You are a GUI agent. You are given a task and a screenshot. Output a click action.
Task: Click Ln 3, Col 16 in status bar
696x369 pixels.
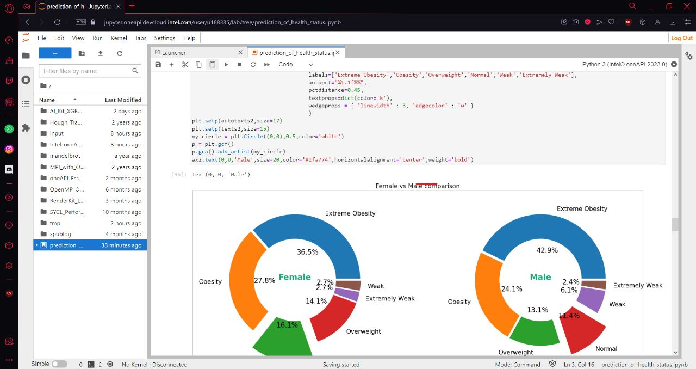pos(579,365)
